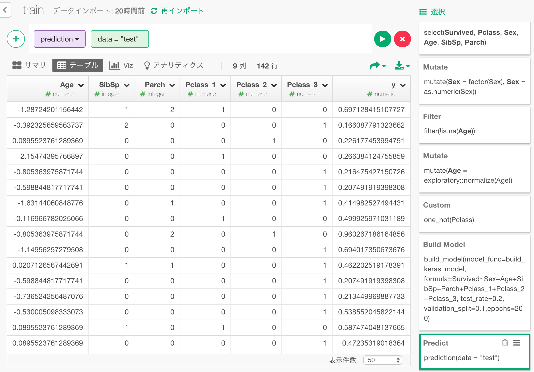Run the step with the green play button
534x372 pixels.
[382, 39]
